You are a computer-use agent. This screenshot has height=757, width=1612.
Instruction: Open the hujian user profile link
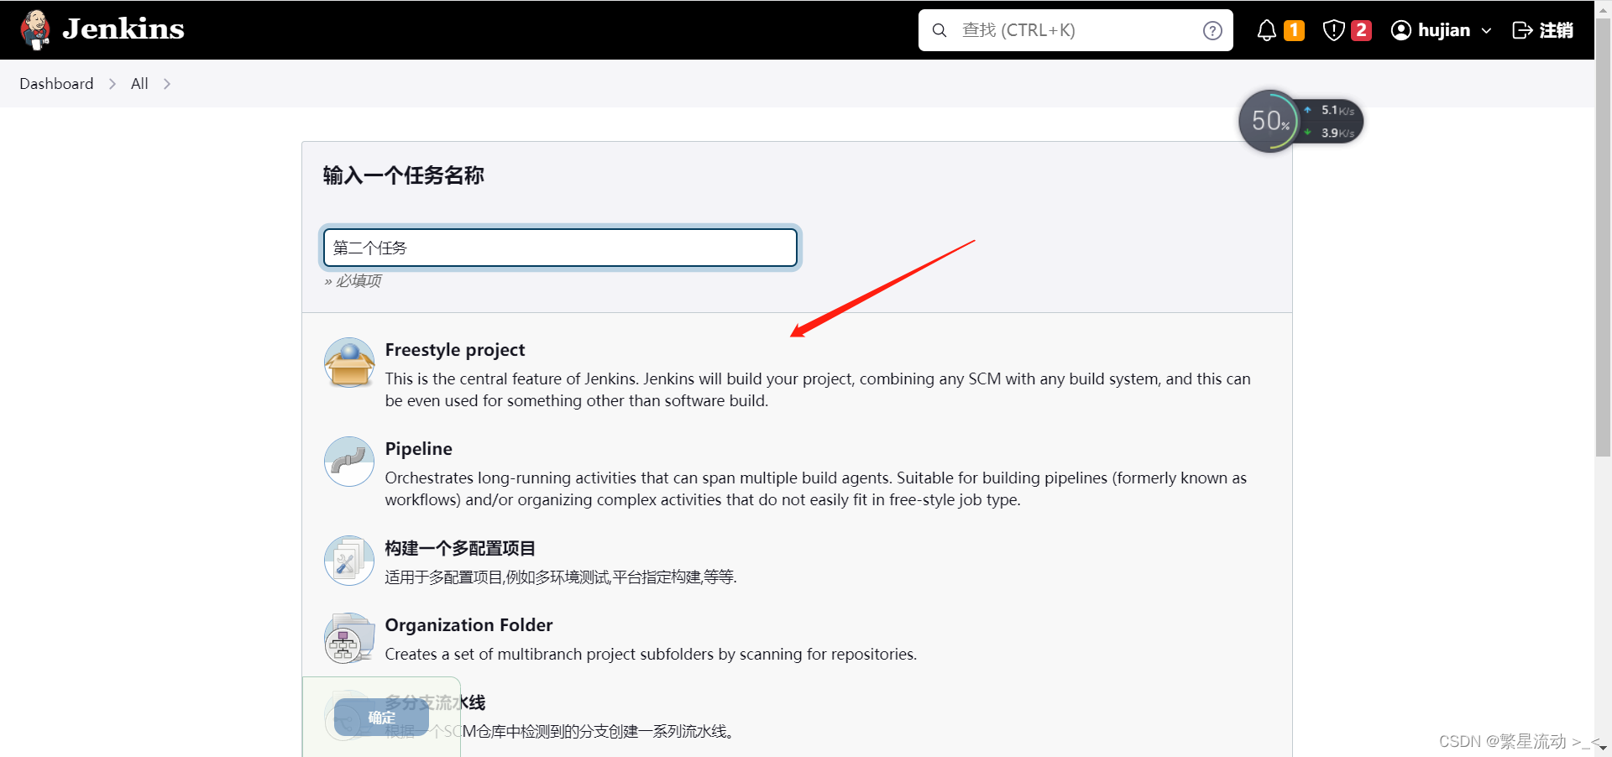point(1444,30)
